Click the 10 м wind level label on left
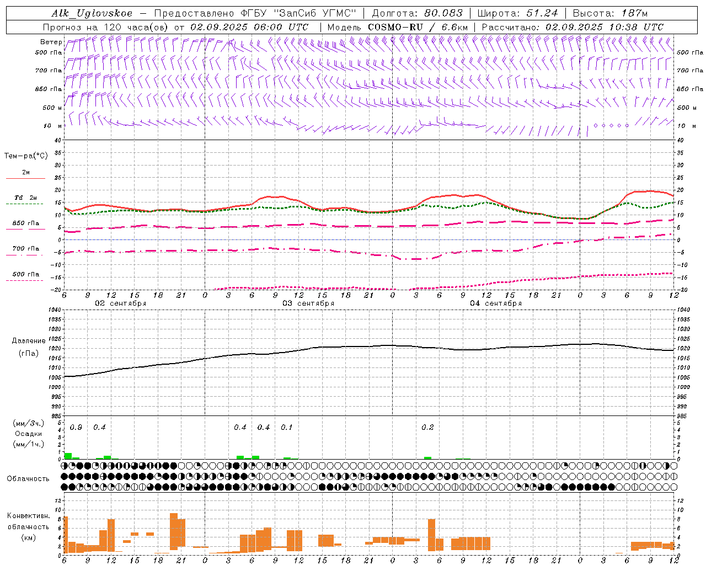 coord(53,126)
